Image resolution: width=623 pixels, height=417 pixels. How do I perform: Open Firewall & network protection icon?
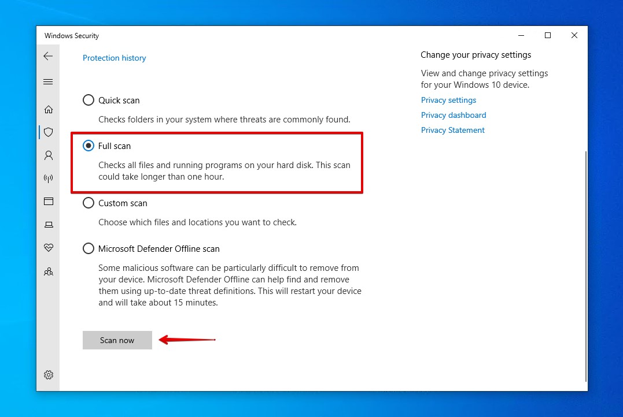tap(48, 178)
